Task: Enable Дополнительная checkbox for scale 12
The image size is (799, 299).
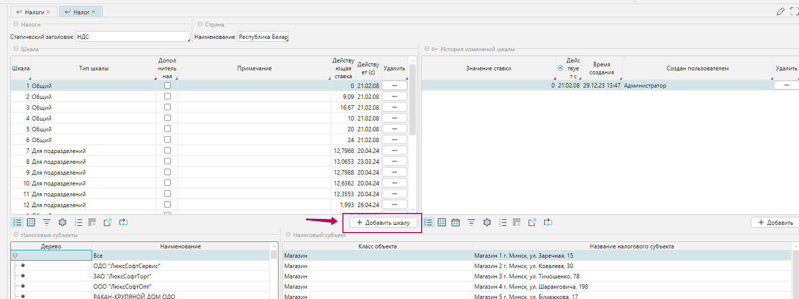Action: click(167, 205)
